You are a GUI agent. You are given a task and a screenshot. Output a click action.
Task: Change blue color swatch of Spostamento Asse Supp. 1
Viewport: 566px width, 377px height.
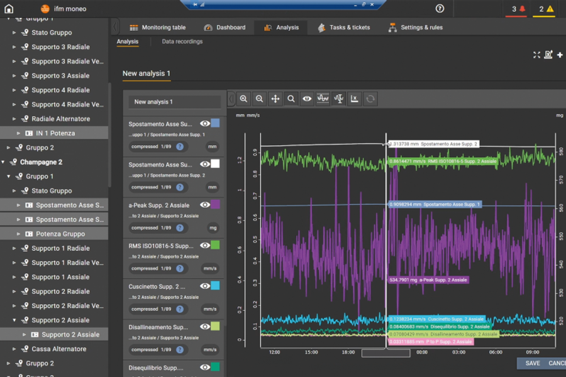[215, 123]
